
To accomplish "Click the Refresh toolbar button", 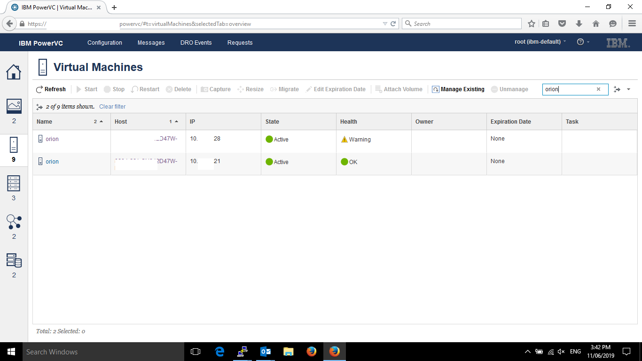I will tap(51, 89).
